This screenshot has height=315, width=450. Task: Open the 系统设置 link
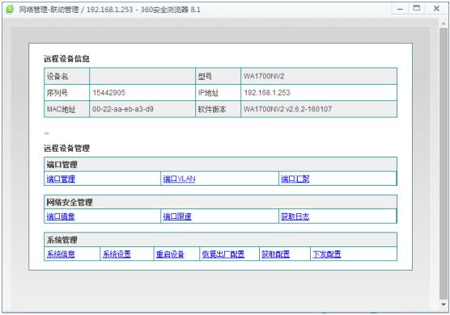(117, 254)
